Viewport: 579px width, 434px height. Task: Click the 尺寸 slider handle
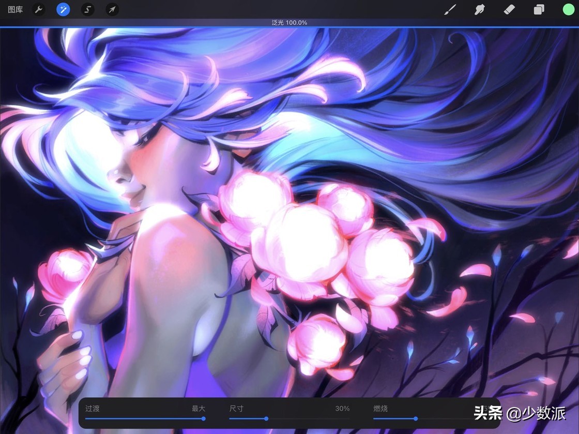tap(266, 418)
